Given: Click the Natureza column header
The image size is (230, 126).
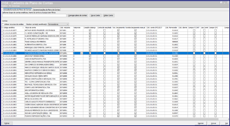Looking at the screenshot, I should [x=78, y=28].
